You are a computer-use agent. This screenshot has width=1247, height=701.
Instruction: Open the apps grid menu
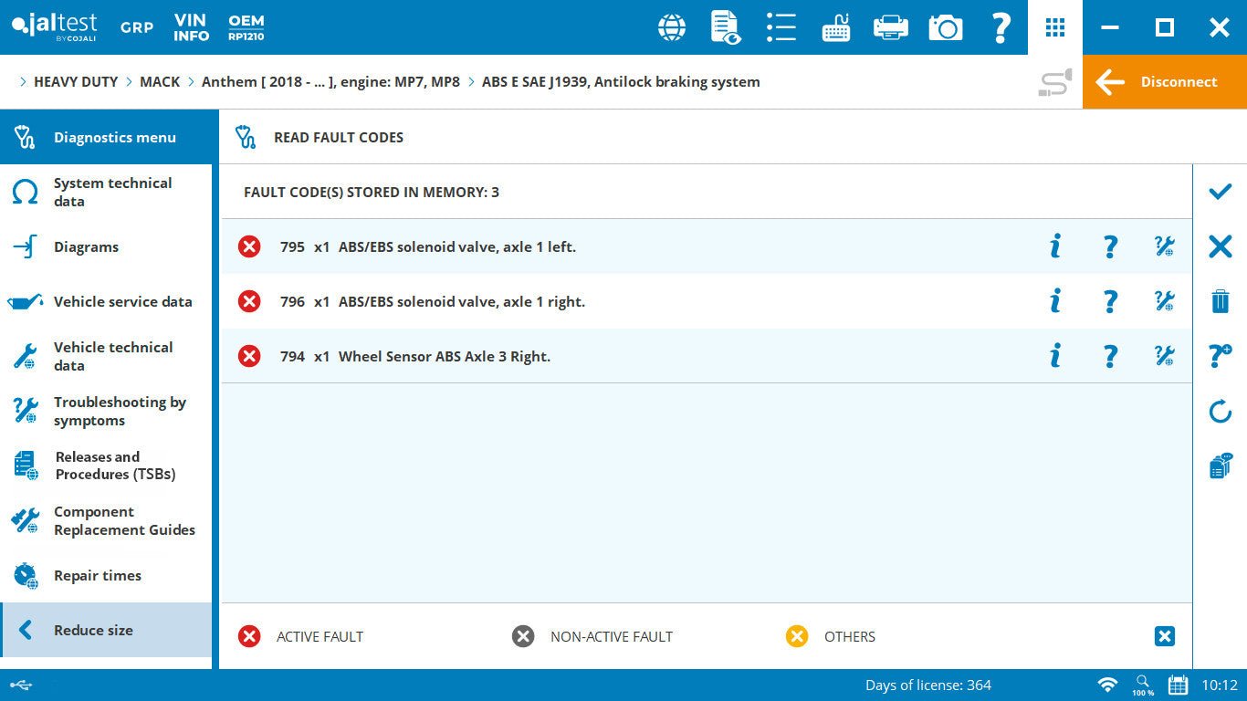(1055, 27)
